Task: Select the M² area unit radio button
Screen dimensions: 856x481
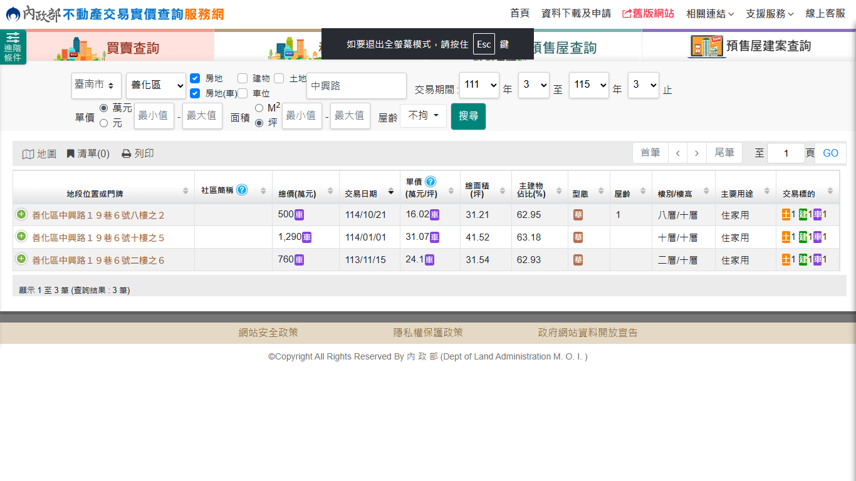Action: [259, 108]
